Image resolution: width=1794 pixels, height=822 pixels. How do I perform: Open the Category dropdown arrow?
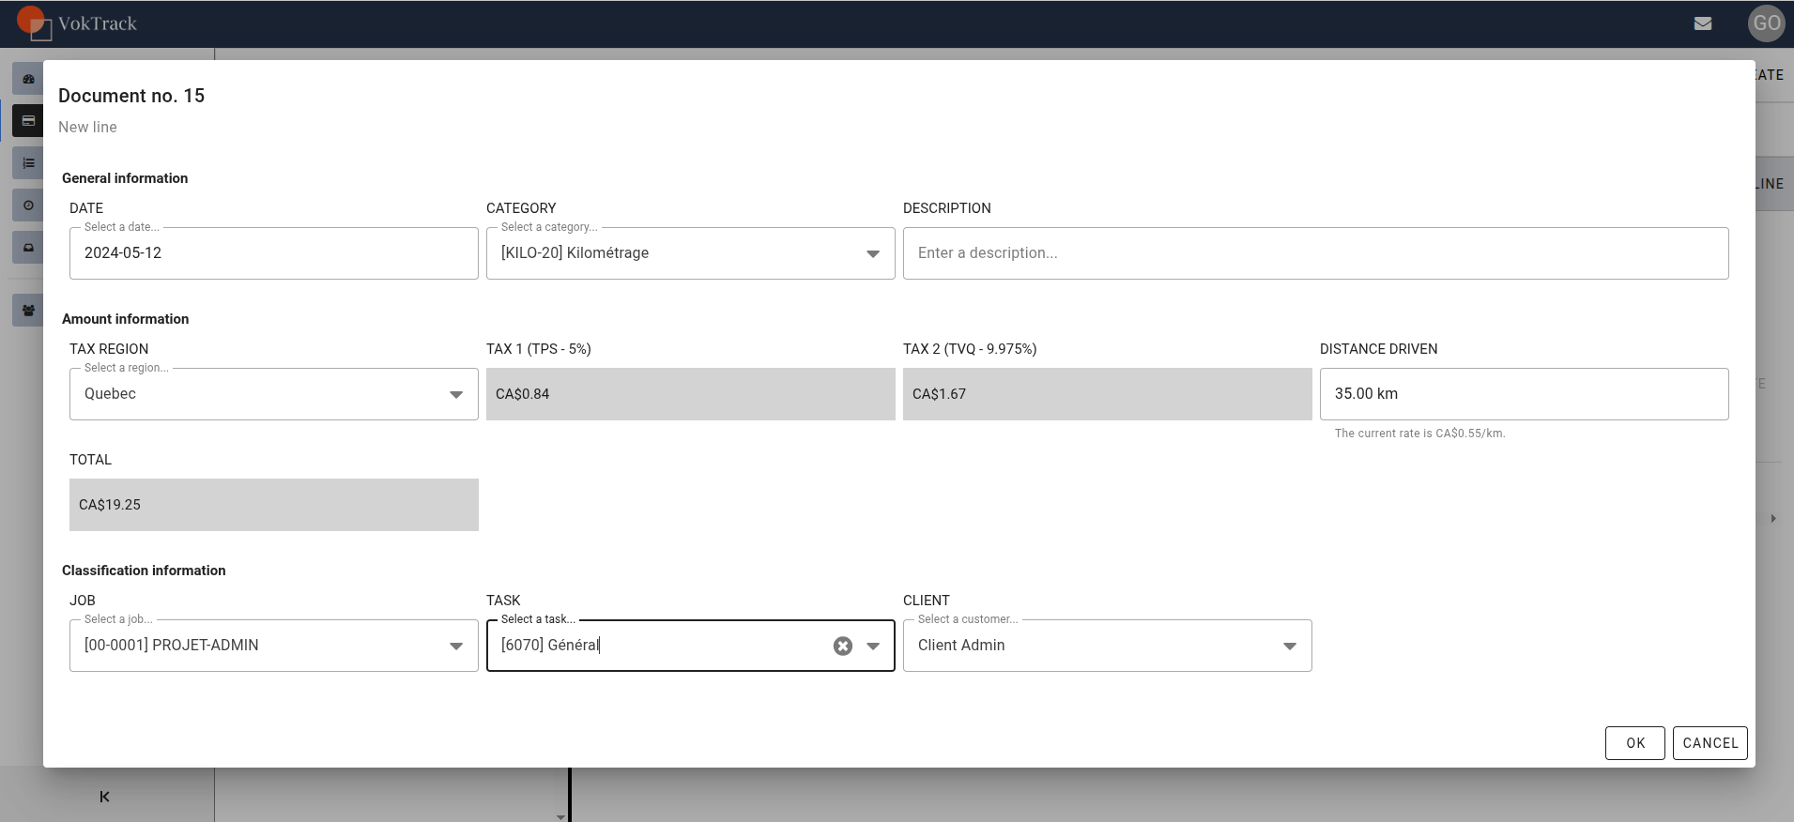[873, 253]
